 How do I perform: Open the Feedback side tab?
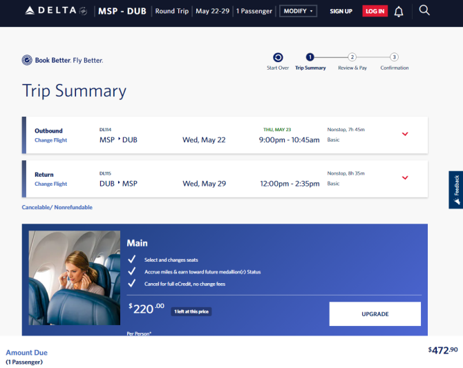pos(456,190)
